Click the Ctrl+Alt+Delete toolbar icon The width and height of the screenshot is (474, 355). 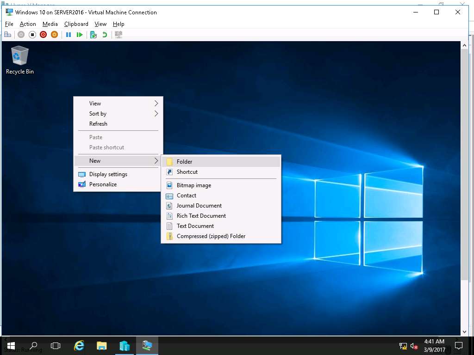pos(7,35)
